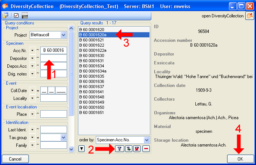
Task: Click the add-to-results funnel plus icon
Action: click(128, 148)
